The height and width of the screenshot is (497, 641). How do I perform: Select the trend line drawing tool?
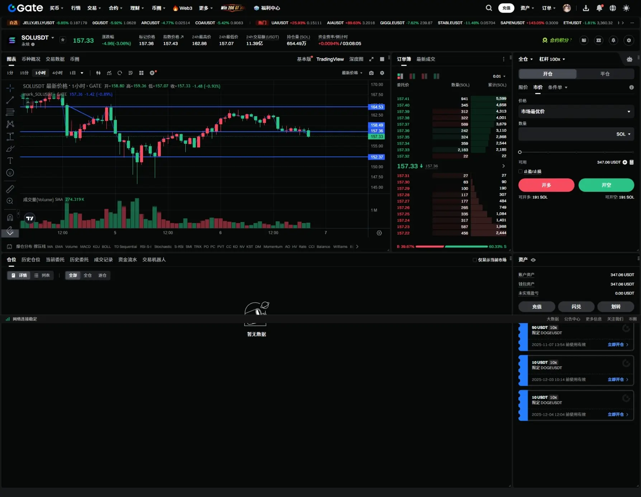10,100
